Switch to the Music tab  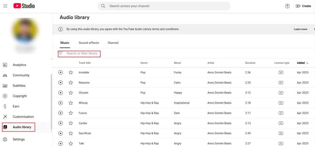click(65, 43)
